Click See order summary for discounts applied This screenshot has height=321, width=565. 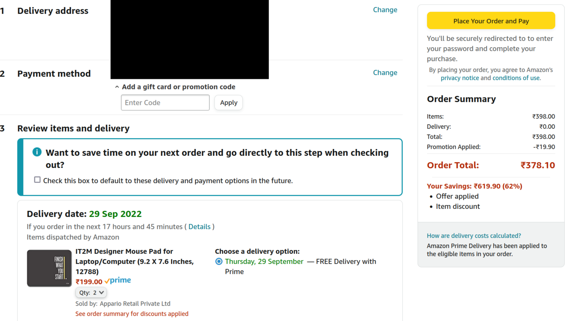(x=132, y=314)
